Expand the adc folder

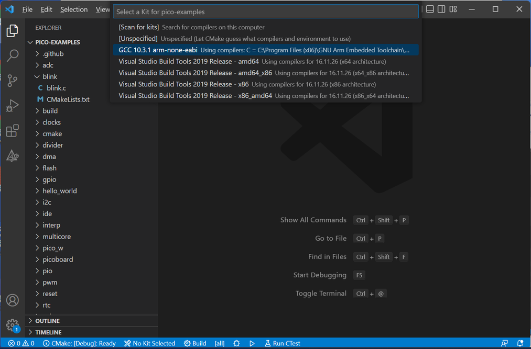(x=91, y=65)
